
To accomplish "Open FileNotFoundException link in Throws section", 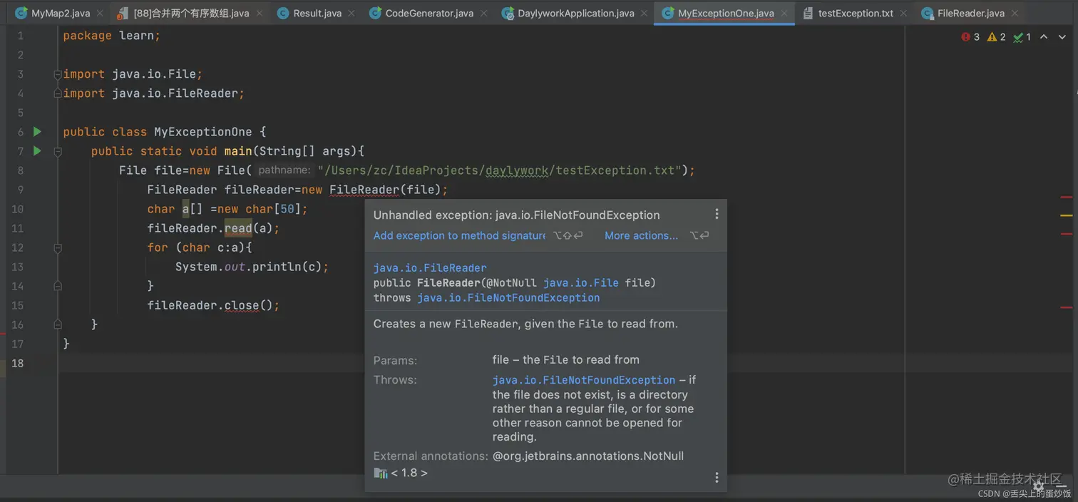I will pos(584,380).
